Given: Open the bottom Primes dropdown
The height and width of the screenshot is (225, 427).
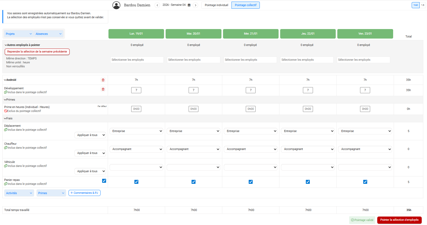Looking at the screenshot, I should click(x=51, y=193).
